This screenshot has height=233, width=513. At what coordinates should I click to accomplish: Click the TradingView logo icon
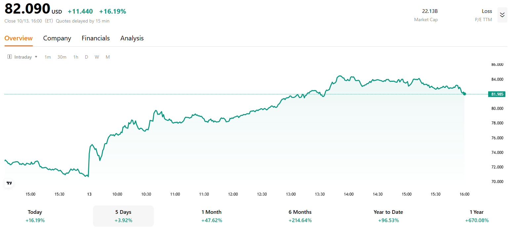(x=9, y=183)
